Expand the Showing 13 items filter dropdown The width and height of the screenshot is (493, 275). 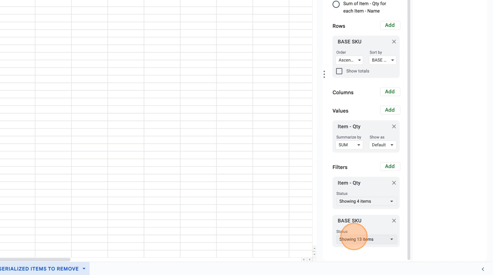pyautogui.click(x=366, y=239)
